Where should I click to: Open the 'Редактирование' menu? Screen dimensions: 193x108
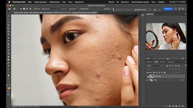coord(40,2)
